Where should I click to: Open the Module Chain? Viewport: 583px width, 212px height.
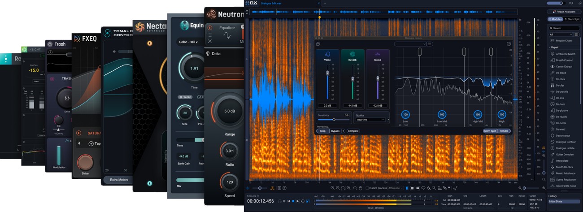(564, 41)
